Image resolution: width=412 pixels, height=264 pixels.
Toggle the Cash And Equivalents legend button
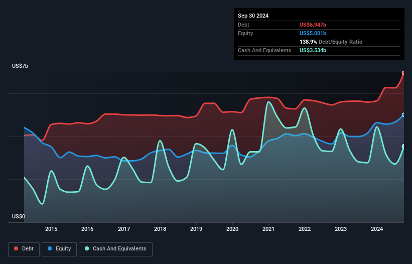pos(115,249)
